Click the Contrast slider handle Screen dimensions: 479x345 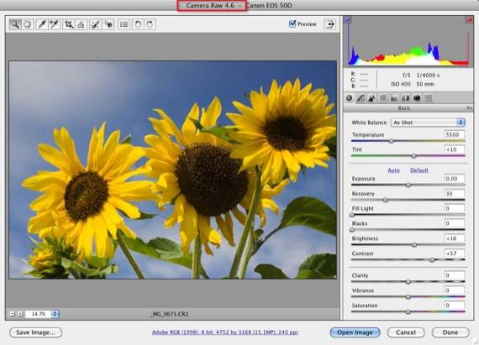tap(432, 259)
